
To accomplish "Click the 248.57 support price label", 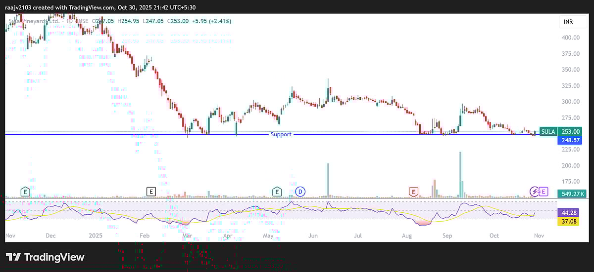I will pyautogui.click(x=570, y=140).
